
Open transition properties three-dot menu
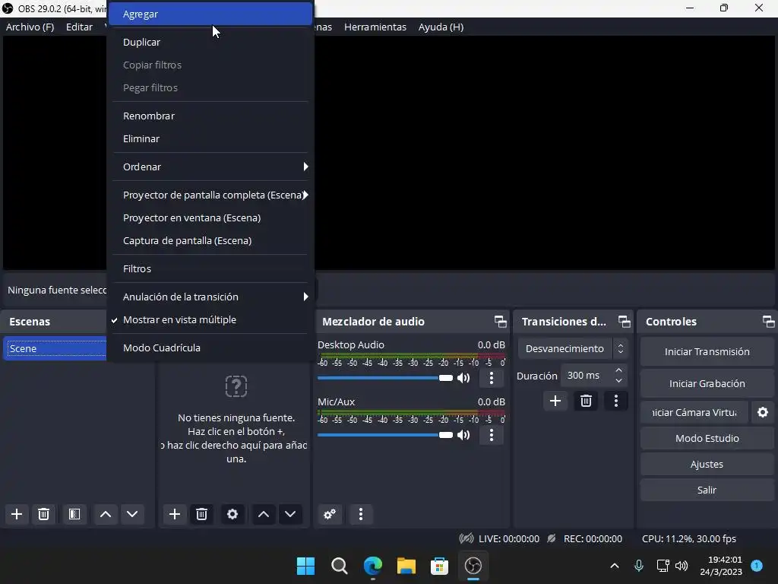point(615,401)
